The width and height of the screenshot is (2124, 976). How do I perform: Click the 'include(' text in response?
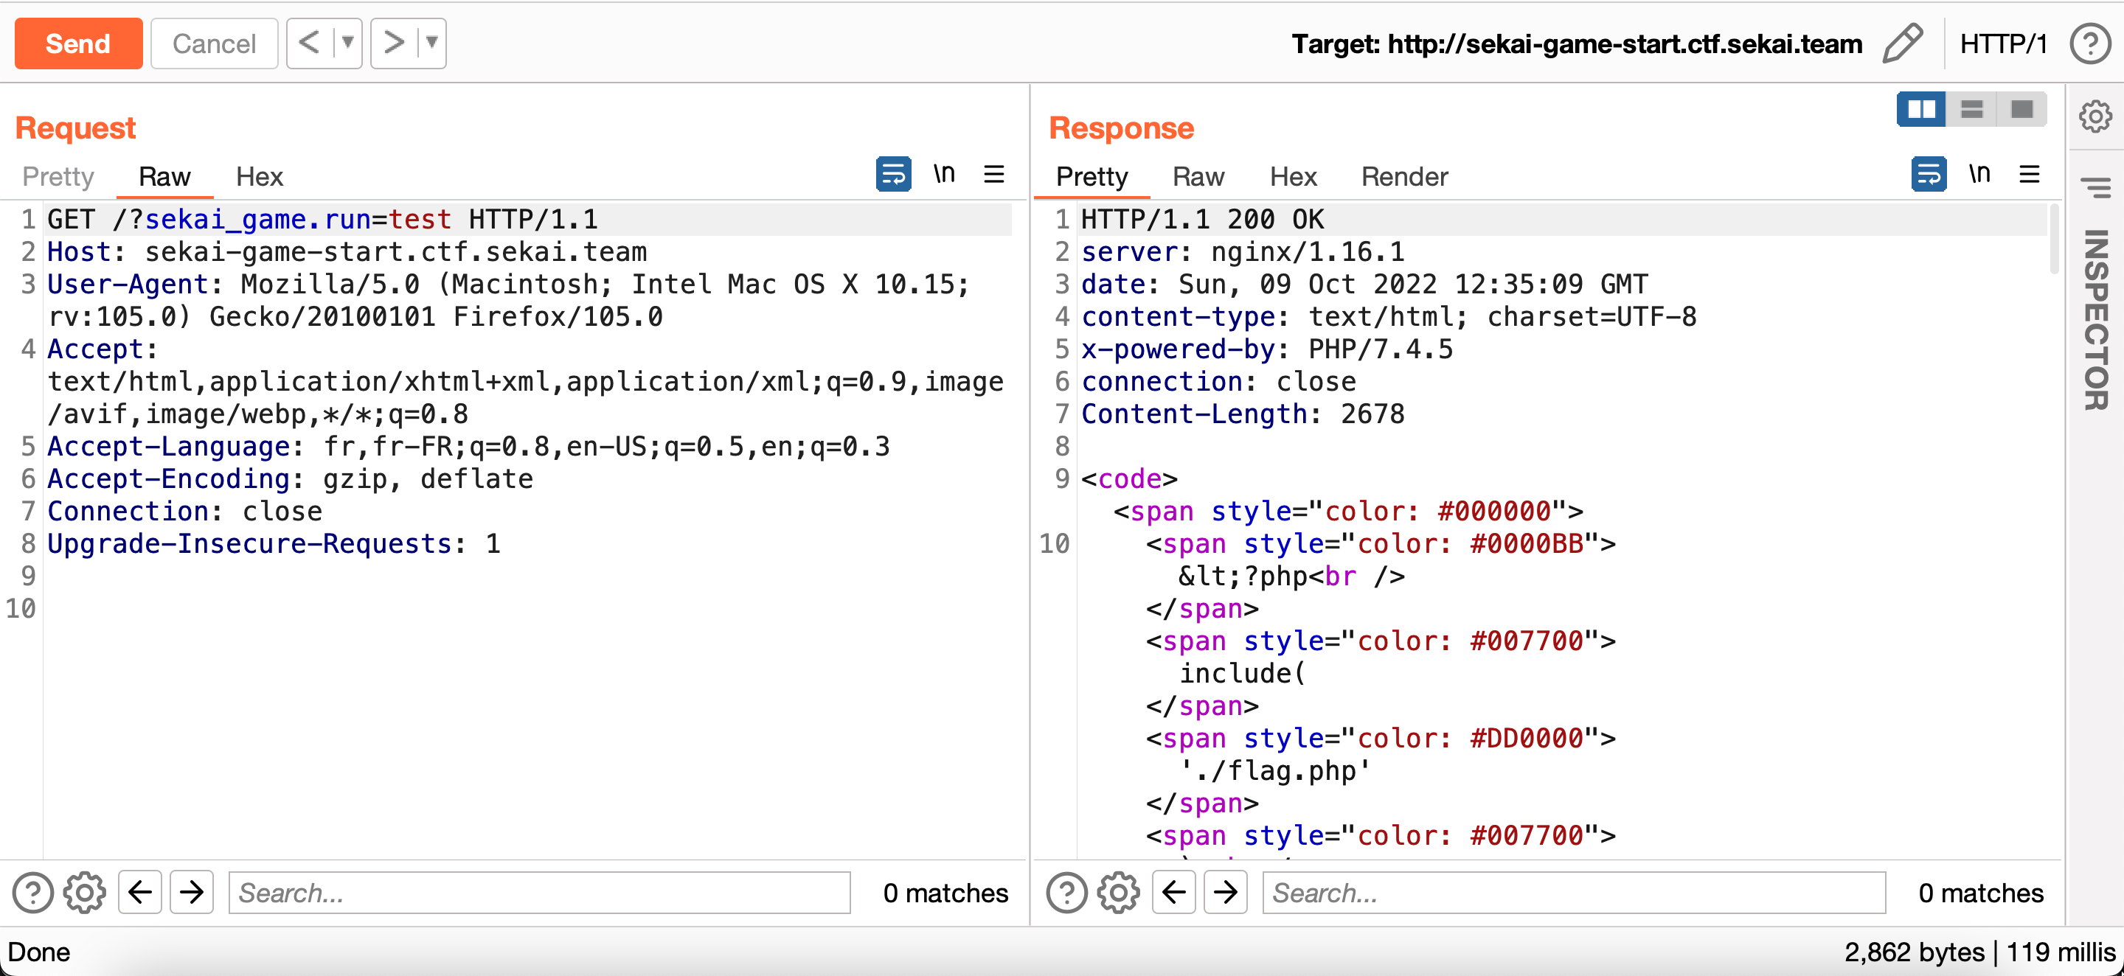pos(1243,674)
